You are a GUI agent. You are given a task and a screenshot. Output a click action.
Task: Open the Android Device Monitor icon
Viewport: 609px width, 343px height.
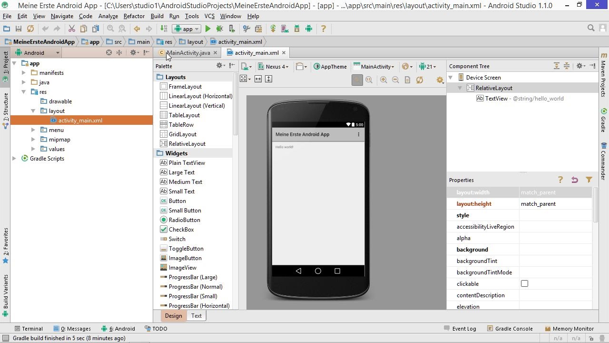pyautogui.click(x=309, y=29)
